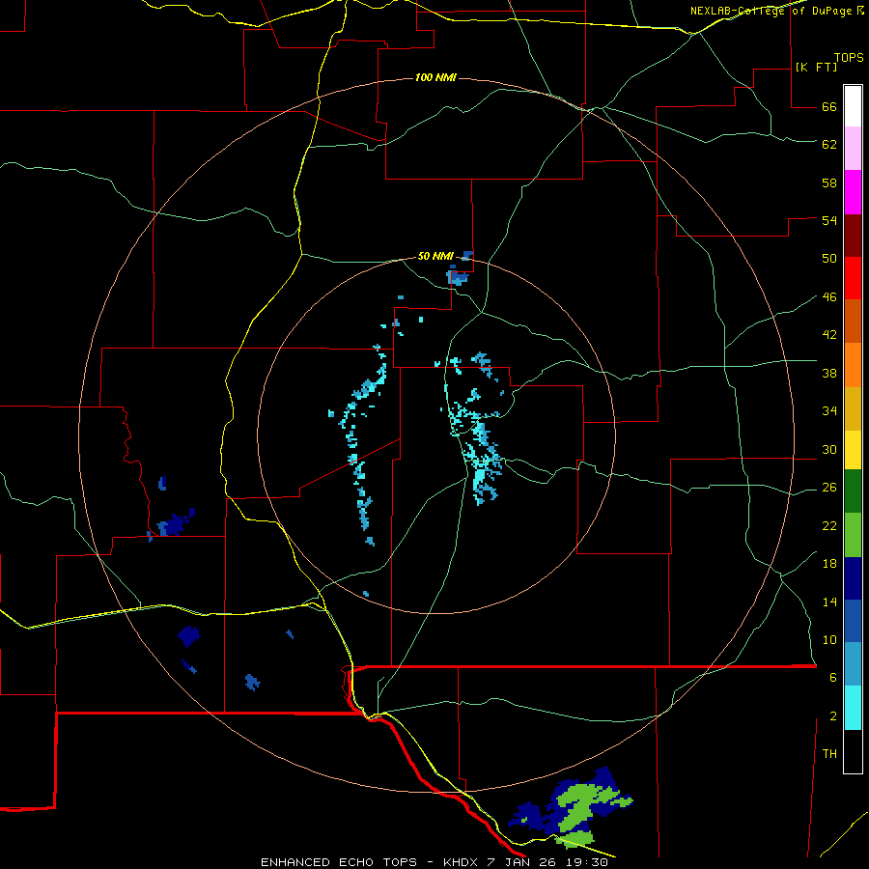Image resolution: width=869 pixels, height=869 pixels.
Task: Click the yellow legend swatch
Action: pyautogui.click(x=853, y=450)
